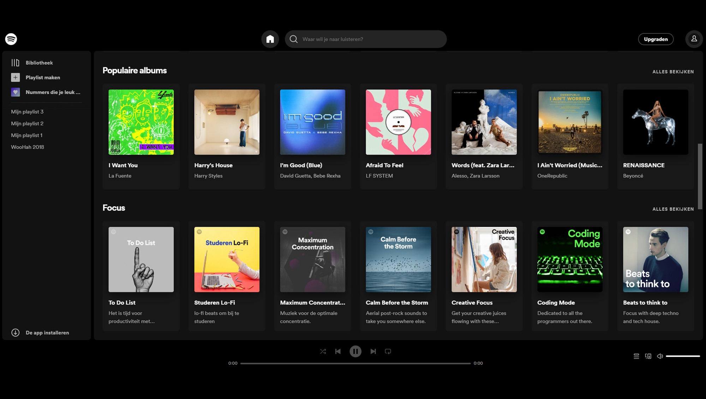Open liked songs heart icon

pos(15,92)
